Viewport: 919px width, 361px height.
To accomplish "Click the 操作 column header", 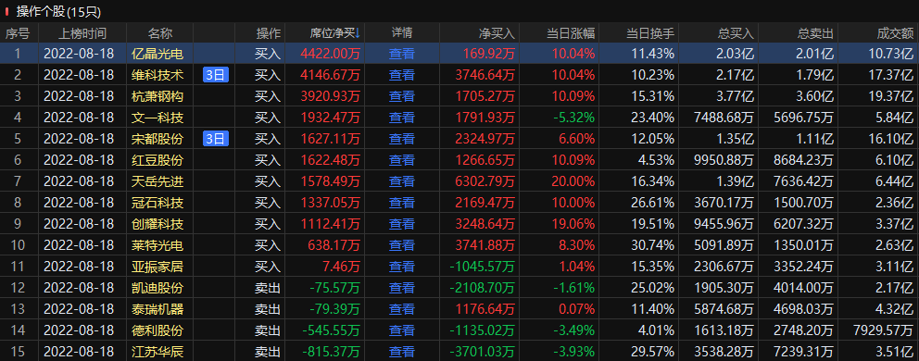I will coord(269,32).
